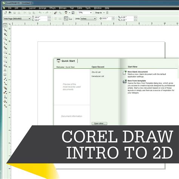Screen dimensions: 179x179
Task: Click the New document toolbar icon
Action: click(5, 13)
